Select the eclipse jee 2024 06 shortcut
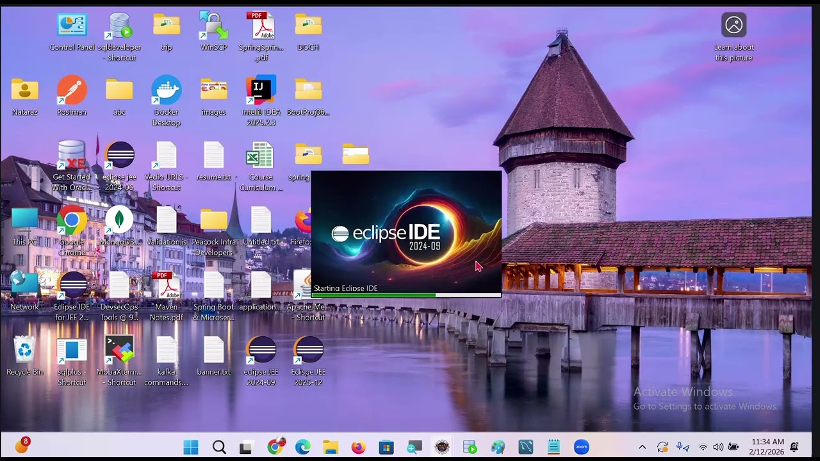 tap(119, 166)
